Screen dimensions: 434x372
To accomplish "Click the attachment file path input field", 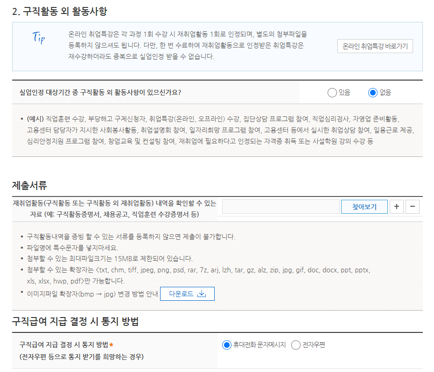I will (280, 207).
